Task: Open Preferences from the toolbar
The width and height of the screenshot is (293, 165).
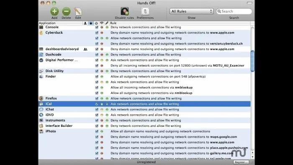Action: point(145,11)
